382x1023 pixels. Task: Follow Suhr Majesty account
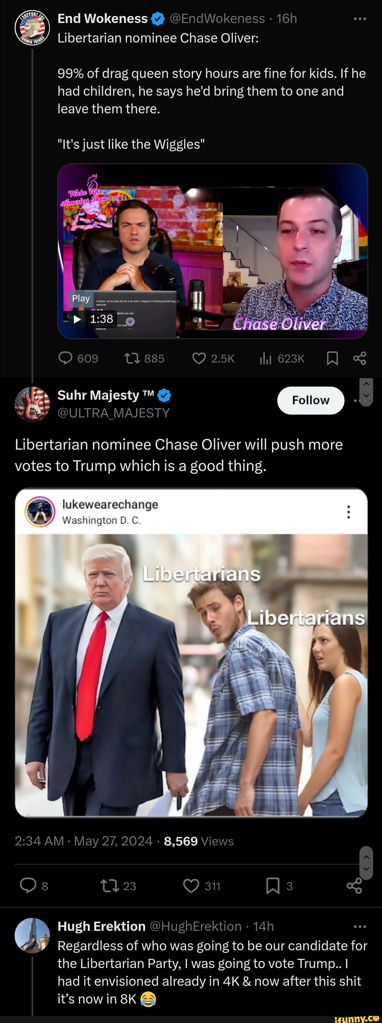pyautogui.click(x=311, y=400)
